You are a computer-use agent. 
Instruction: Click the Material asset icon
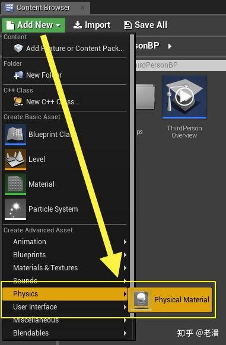[15, 184]
